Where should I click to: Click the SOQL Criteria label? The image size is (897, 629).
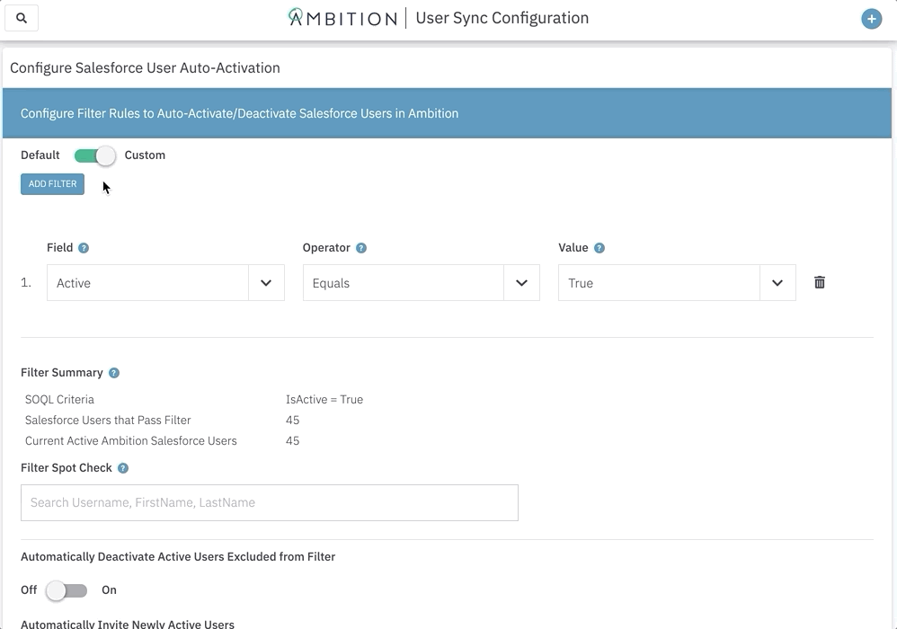(x=59, y=400)
